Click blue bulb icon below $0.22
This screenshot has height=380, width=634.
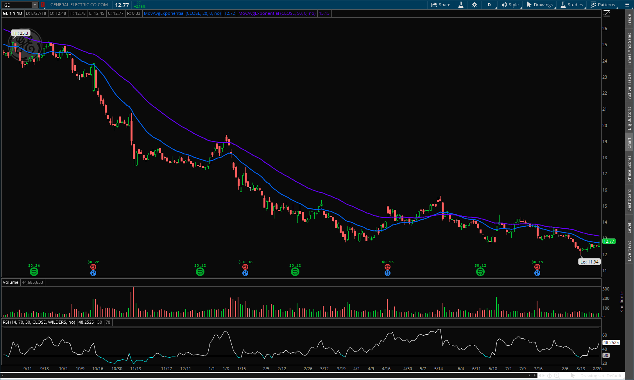click(x=93, y=273)
